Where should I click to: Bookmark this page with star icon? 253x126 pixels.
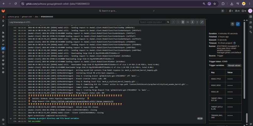pos(215,4)
